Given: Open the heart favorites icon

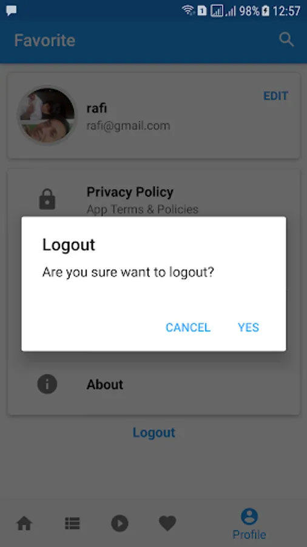Looking at the screenshot, I should pos(167,524).
